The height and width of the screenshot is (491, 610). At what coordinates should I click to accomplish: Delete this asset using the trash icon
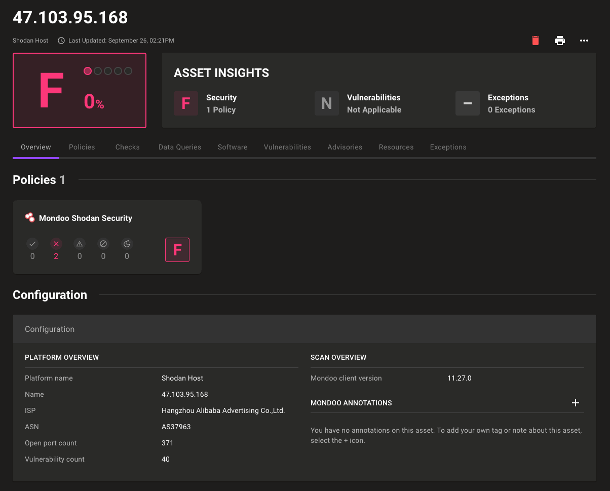tap(535, 41)
